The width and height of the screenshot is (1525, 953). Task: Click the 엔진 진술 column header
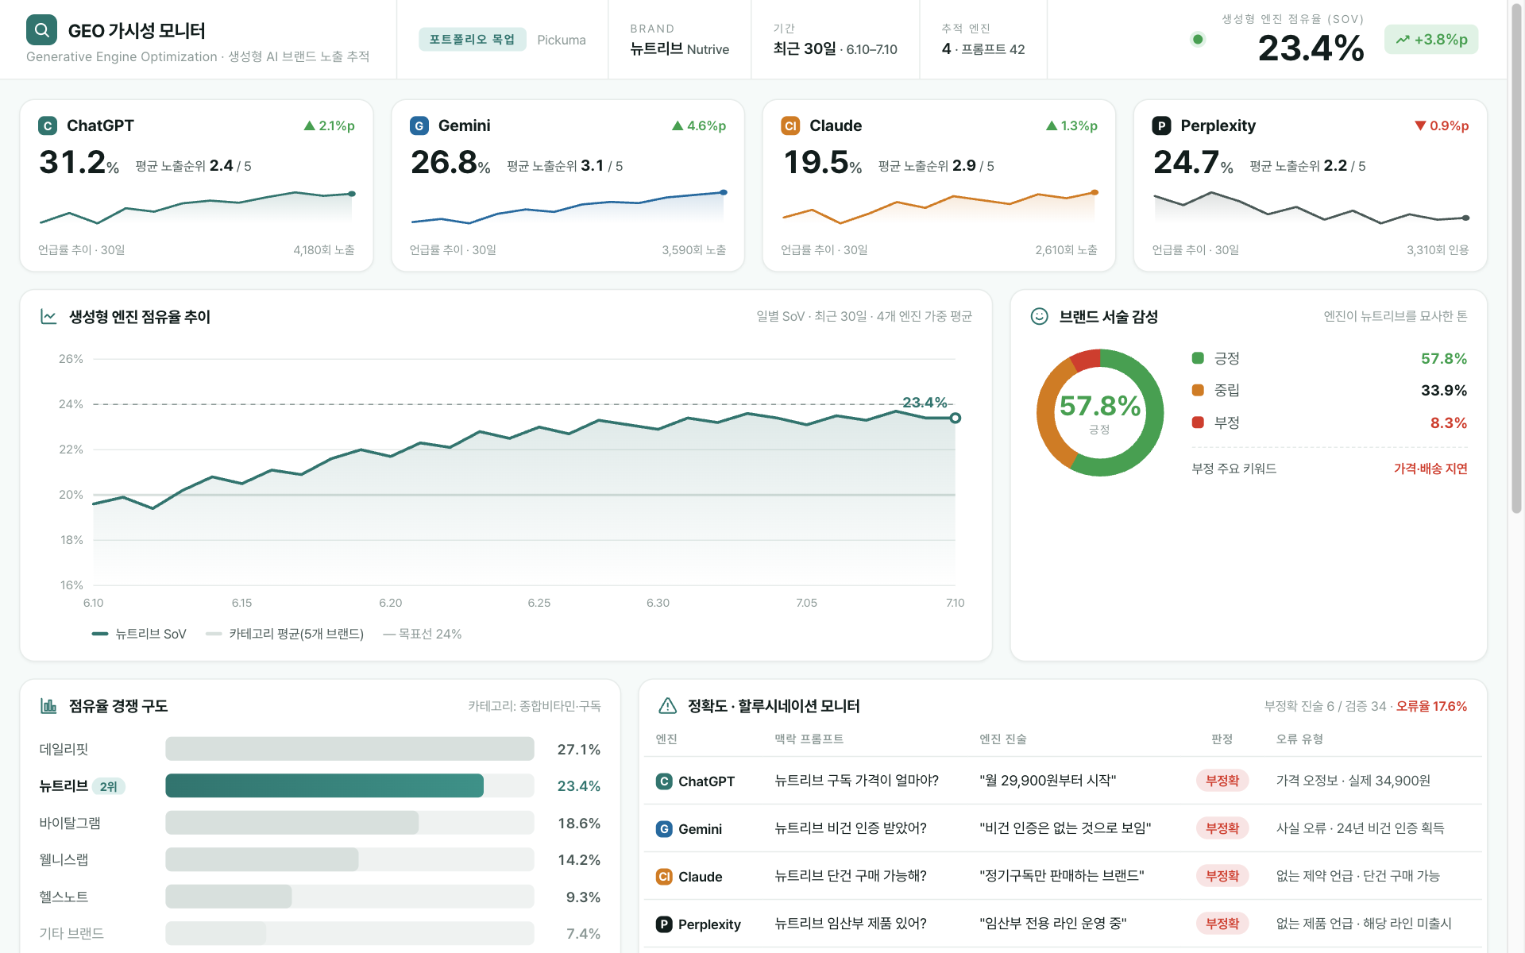[1002, 739]
